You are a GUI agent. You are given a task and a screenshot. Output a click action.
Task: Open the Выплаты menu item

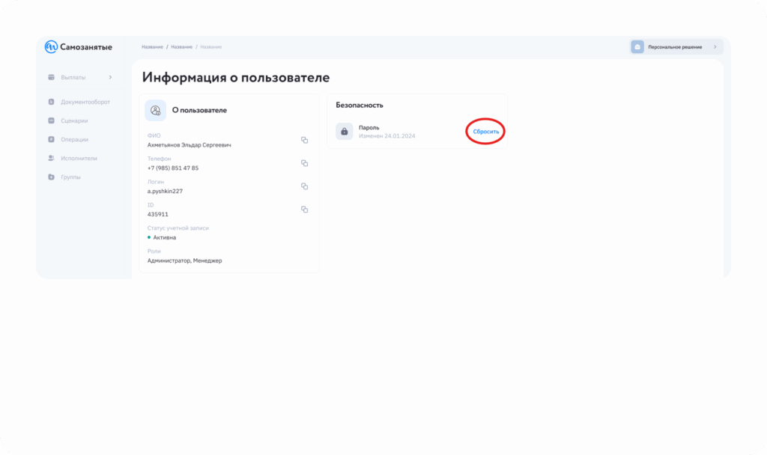73,77
